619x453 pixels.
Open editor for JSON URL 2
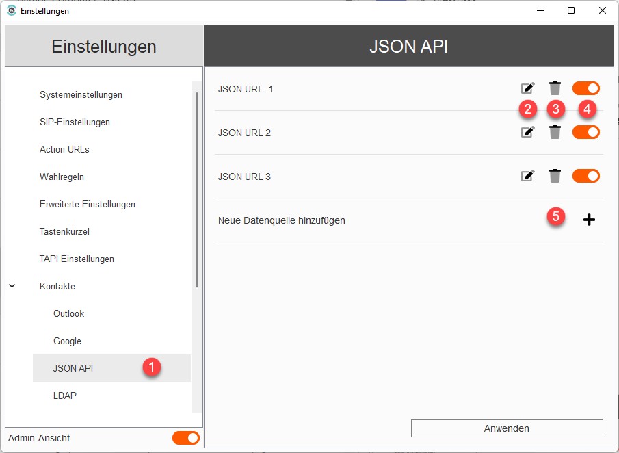(x=528, y=132)
